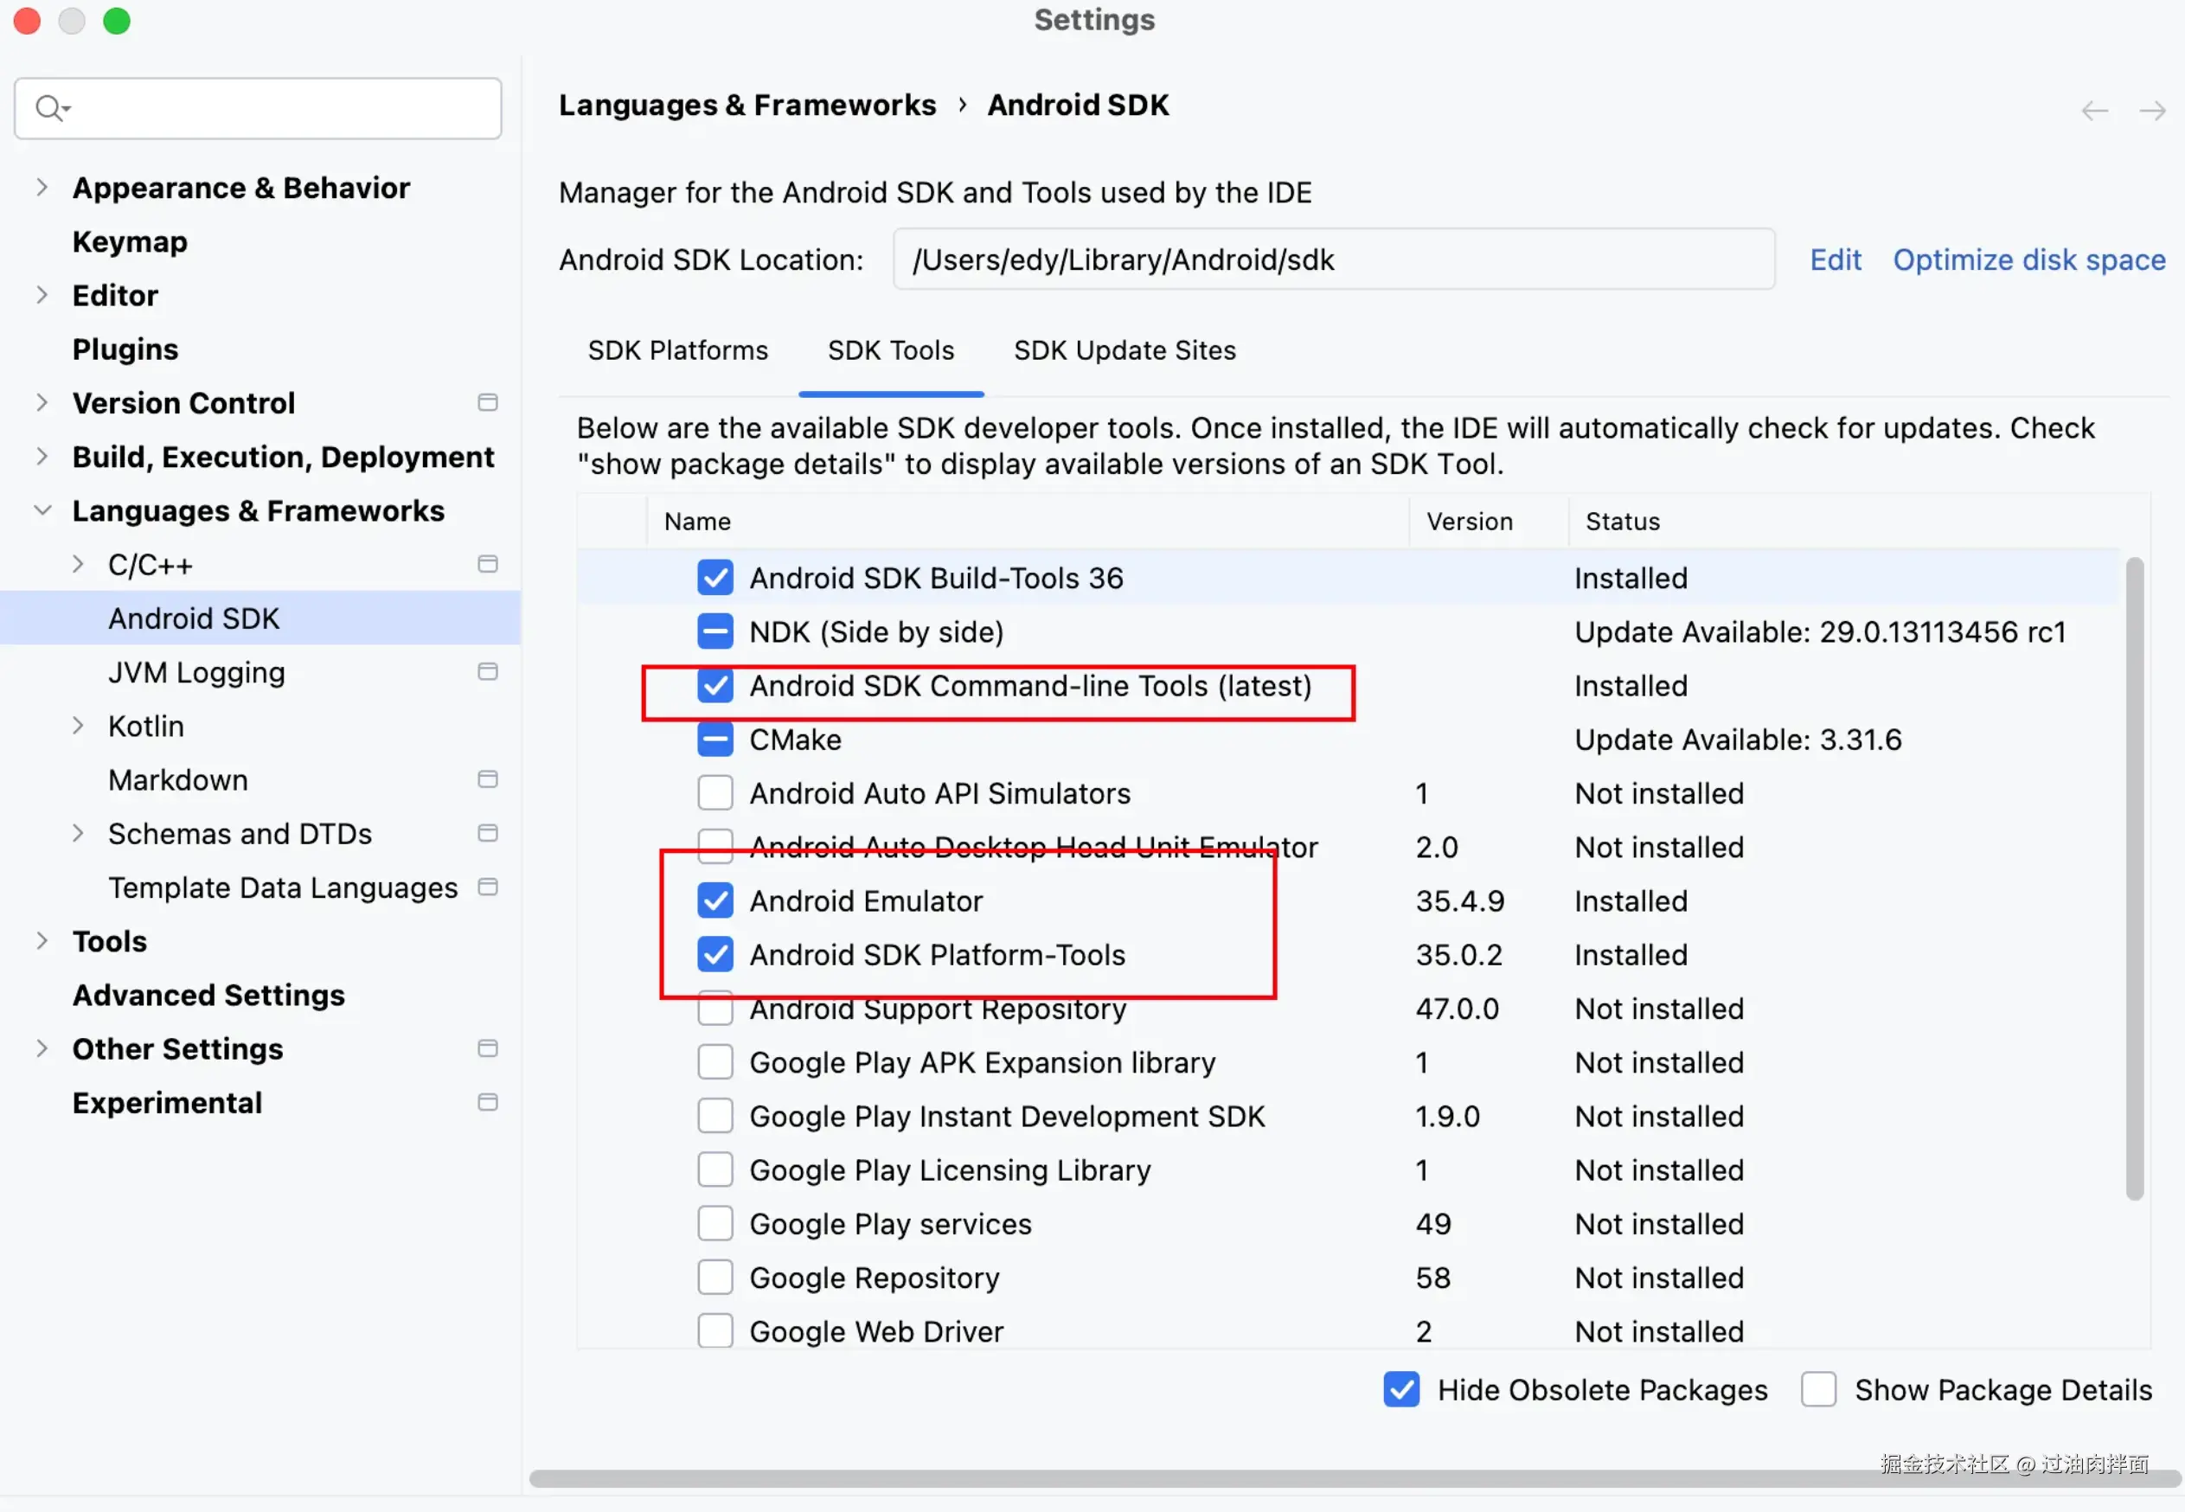
Task: Click project-level icon beside C/C++
Action: coord(488,564)
